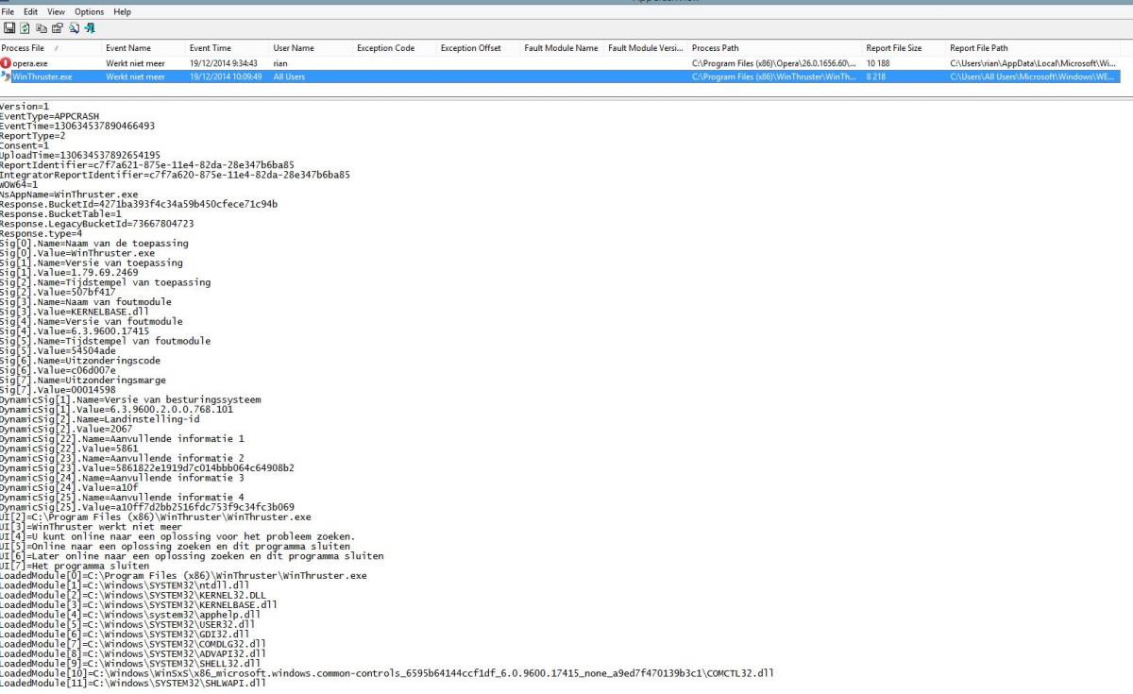
Task: Click the EventType=APPCRASH line
Action: point(49,117)
